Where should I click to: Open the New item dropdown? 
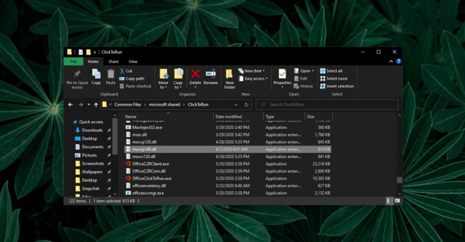pos(254,71)
